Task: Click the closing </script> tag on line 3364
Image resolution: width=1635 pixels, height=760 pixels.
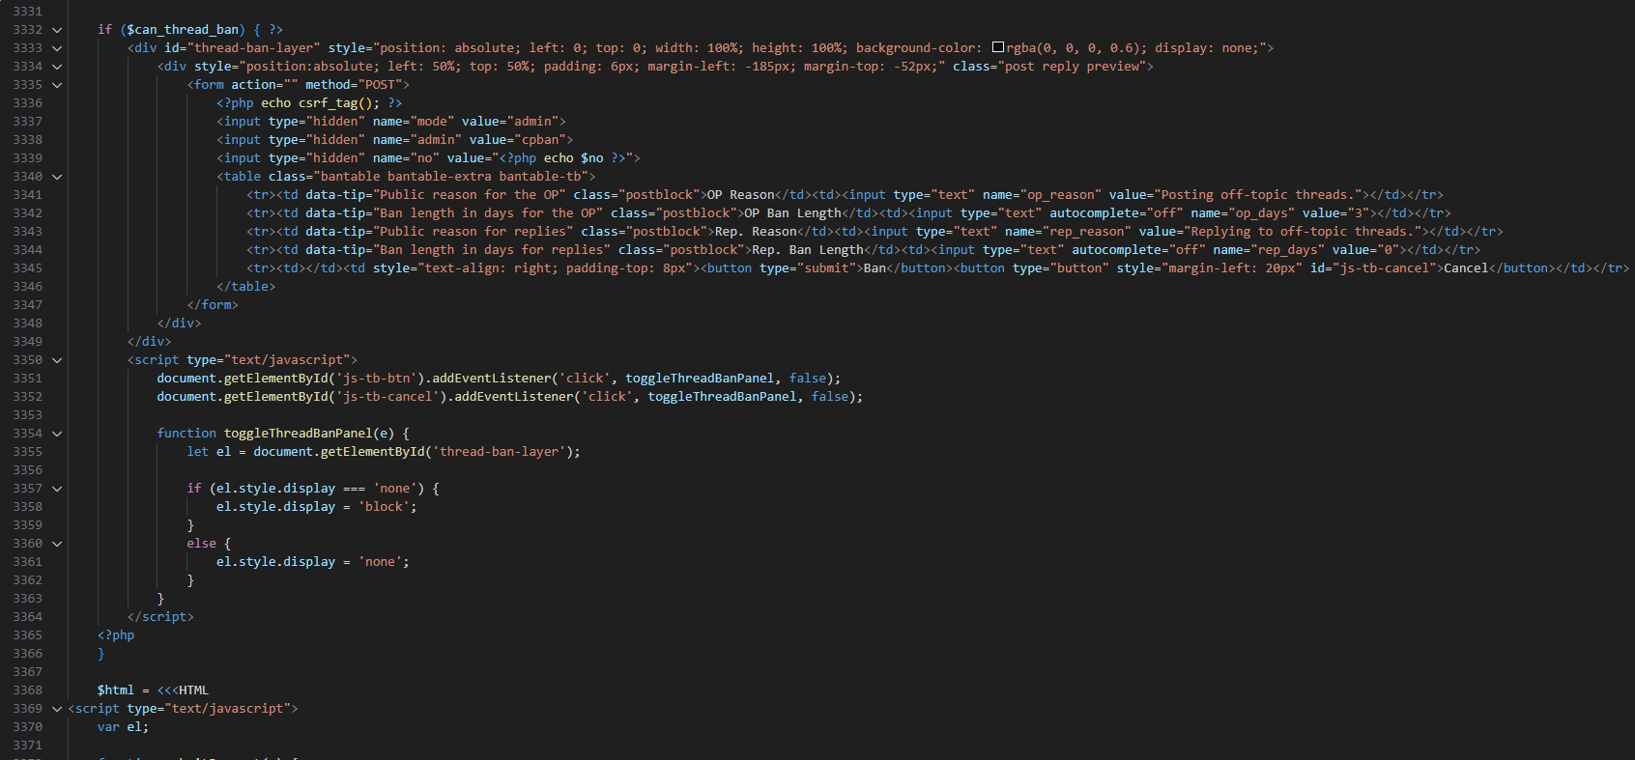Action: (x=160, y=617)
